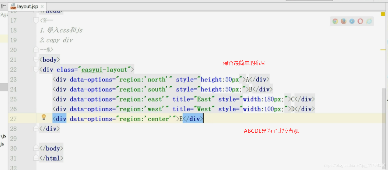This screenshot has width=388, height=170.
Task: Click the letter E content on line 27
Action: coord(181,119)
